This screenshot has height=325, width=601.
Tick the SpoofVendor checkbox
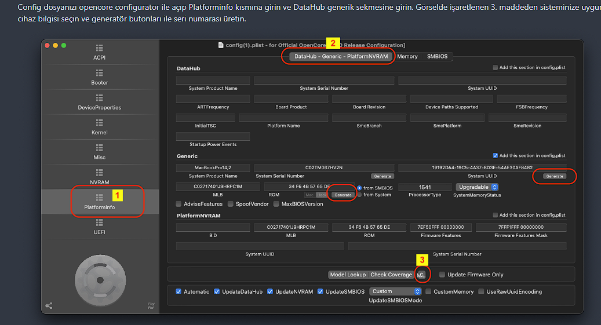click(230, 204)
